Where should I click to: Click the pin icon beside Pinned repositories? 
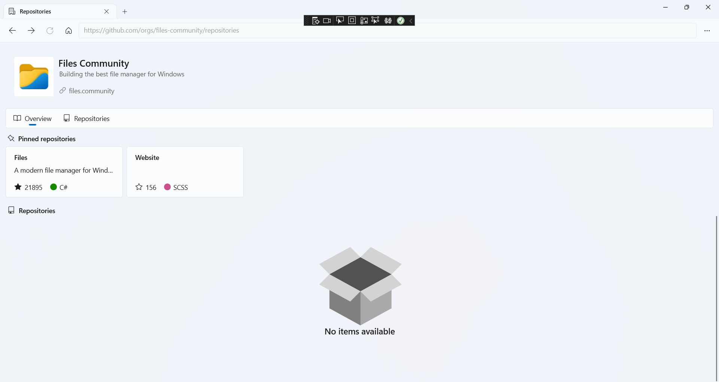pos(11,139)
